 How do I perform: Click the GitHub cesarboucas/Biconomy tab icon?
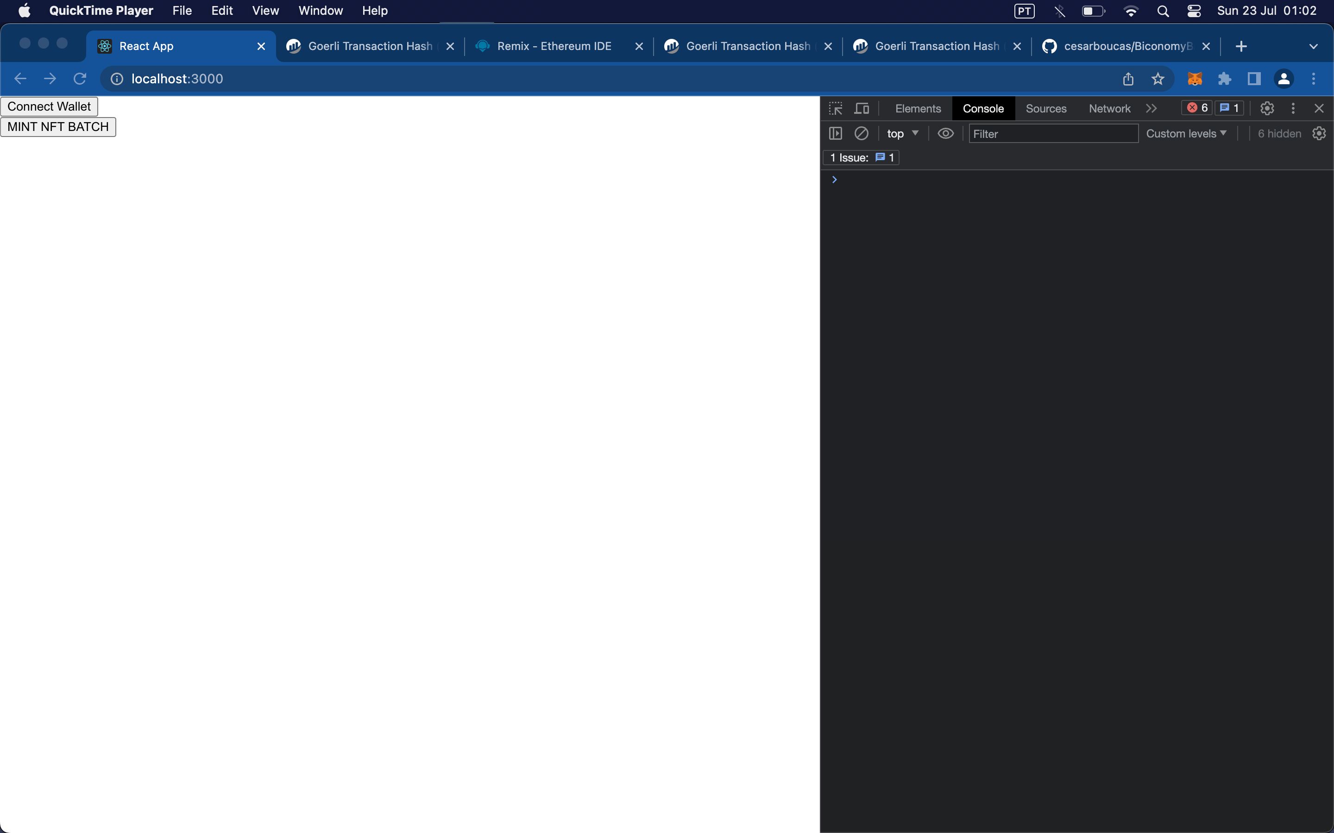(x=1050, y=46)
